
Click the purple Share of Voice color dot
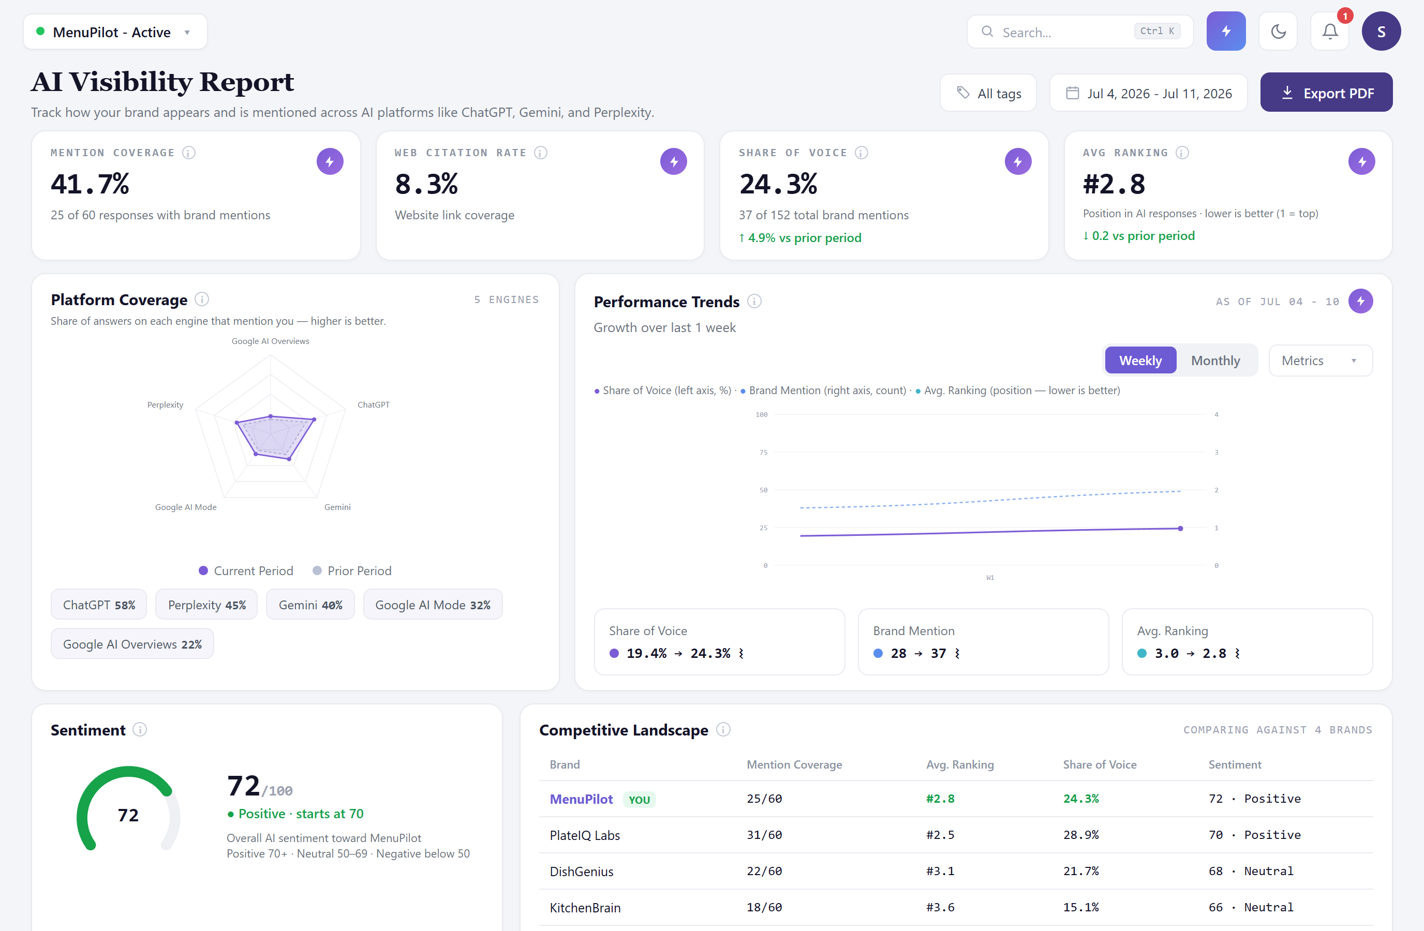[x=614, y=653]
